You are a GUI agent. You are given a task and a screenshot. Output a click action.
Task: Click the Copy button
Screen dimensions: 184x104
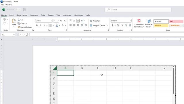click(x=21, y=23)
